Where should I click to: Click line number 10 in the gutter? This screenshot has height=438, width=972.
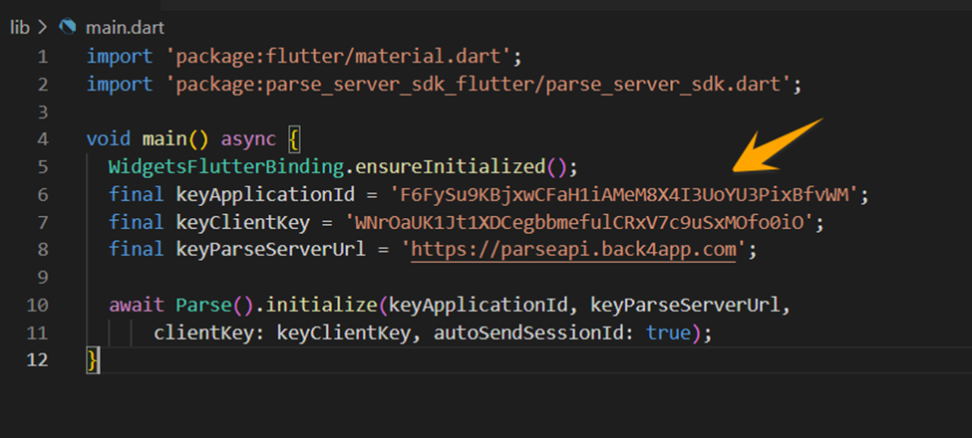37,305
